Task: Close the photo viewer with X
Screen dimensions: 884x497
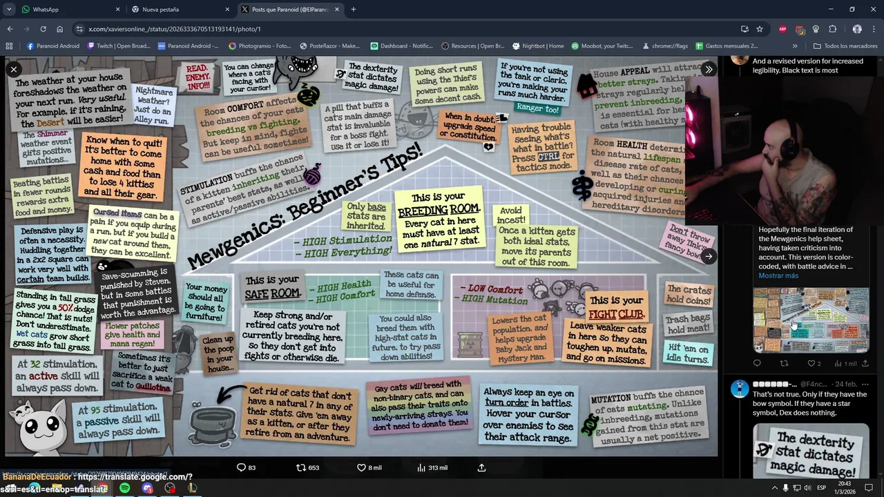Action: pyautogui.click(x=13, y=69)
